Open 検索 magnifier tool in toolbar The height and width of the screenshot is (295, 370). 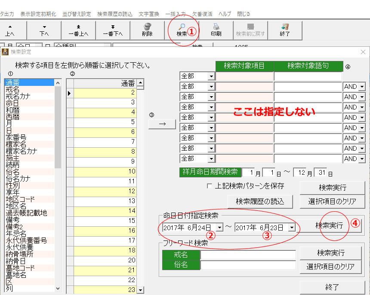182,26
